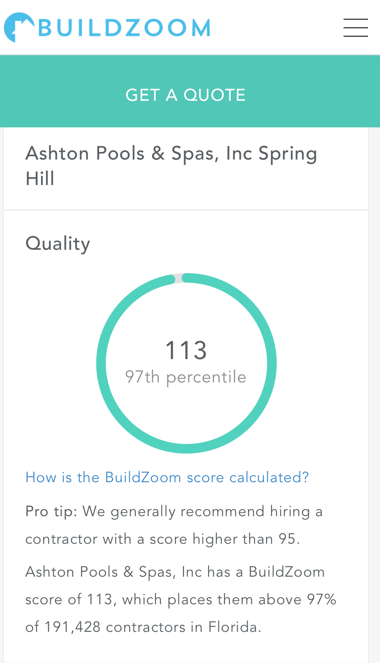Click the word "QUOTE" in the teal banner
This screenshot has width=380, height=663.
pyautogui.click(x=214, y=95)
